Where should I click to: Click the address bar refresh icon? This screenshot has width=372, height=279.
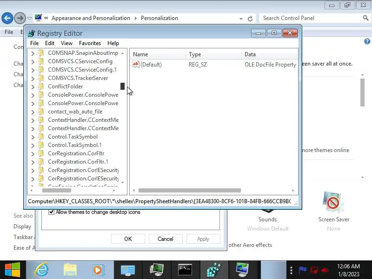(250, 19)
